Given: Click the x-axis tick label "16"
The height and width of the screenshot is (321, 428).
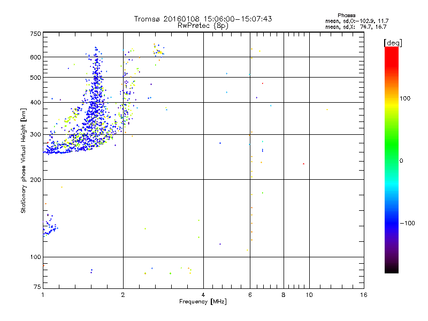Looking at the screenshot, I should [364, 295].
